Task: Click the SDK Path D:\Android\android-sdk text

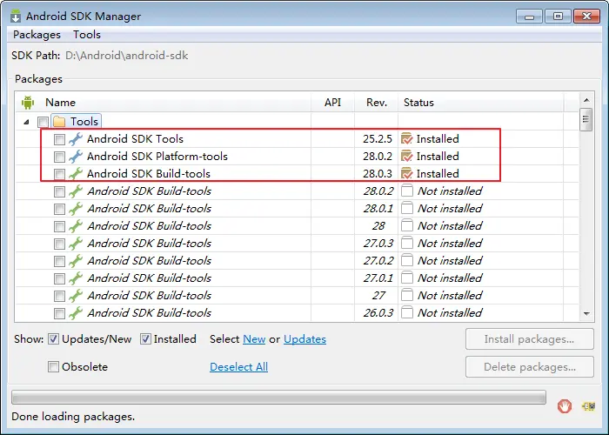Action: point(127,56)
